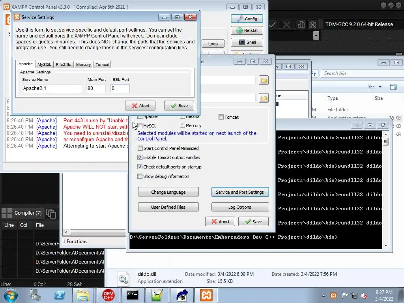This screenshot has height=303, width=404.
Task: Click the SSL Port input field
Action: pos(120,88)
